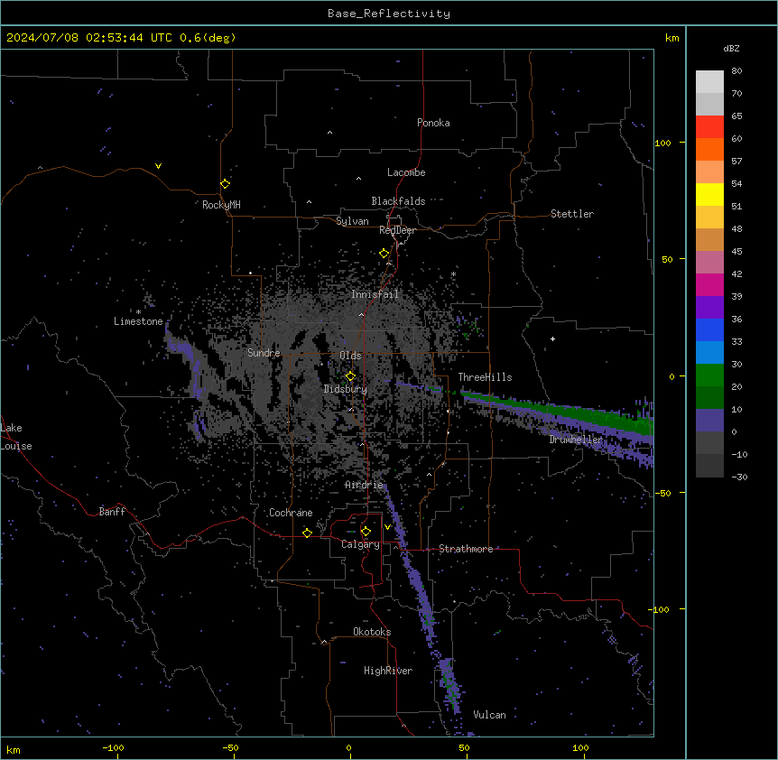Screen dimensions: 778x760
Task: Choose the magenta 42-39 dBZ legend swatch
Action: pyautogui.click(x=709, y=284)
